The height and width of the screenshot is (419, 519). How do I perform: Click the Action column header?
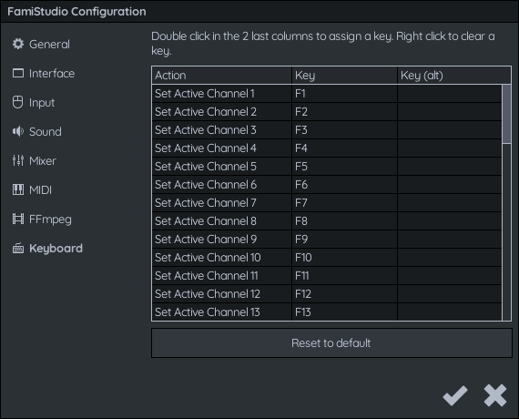pos(222,76)
